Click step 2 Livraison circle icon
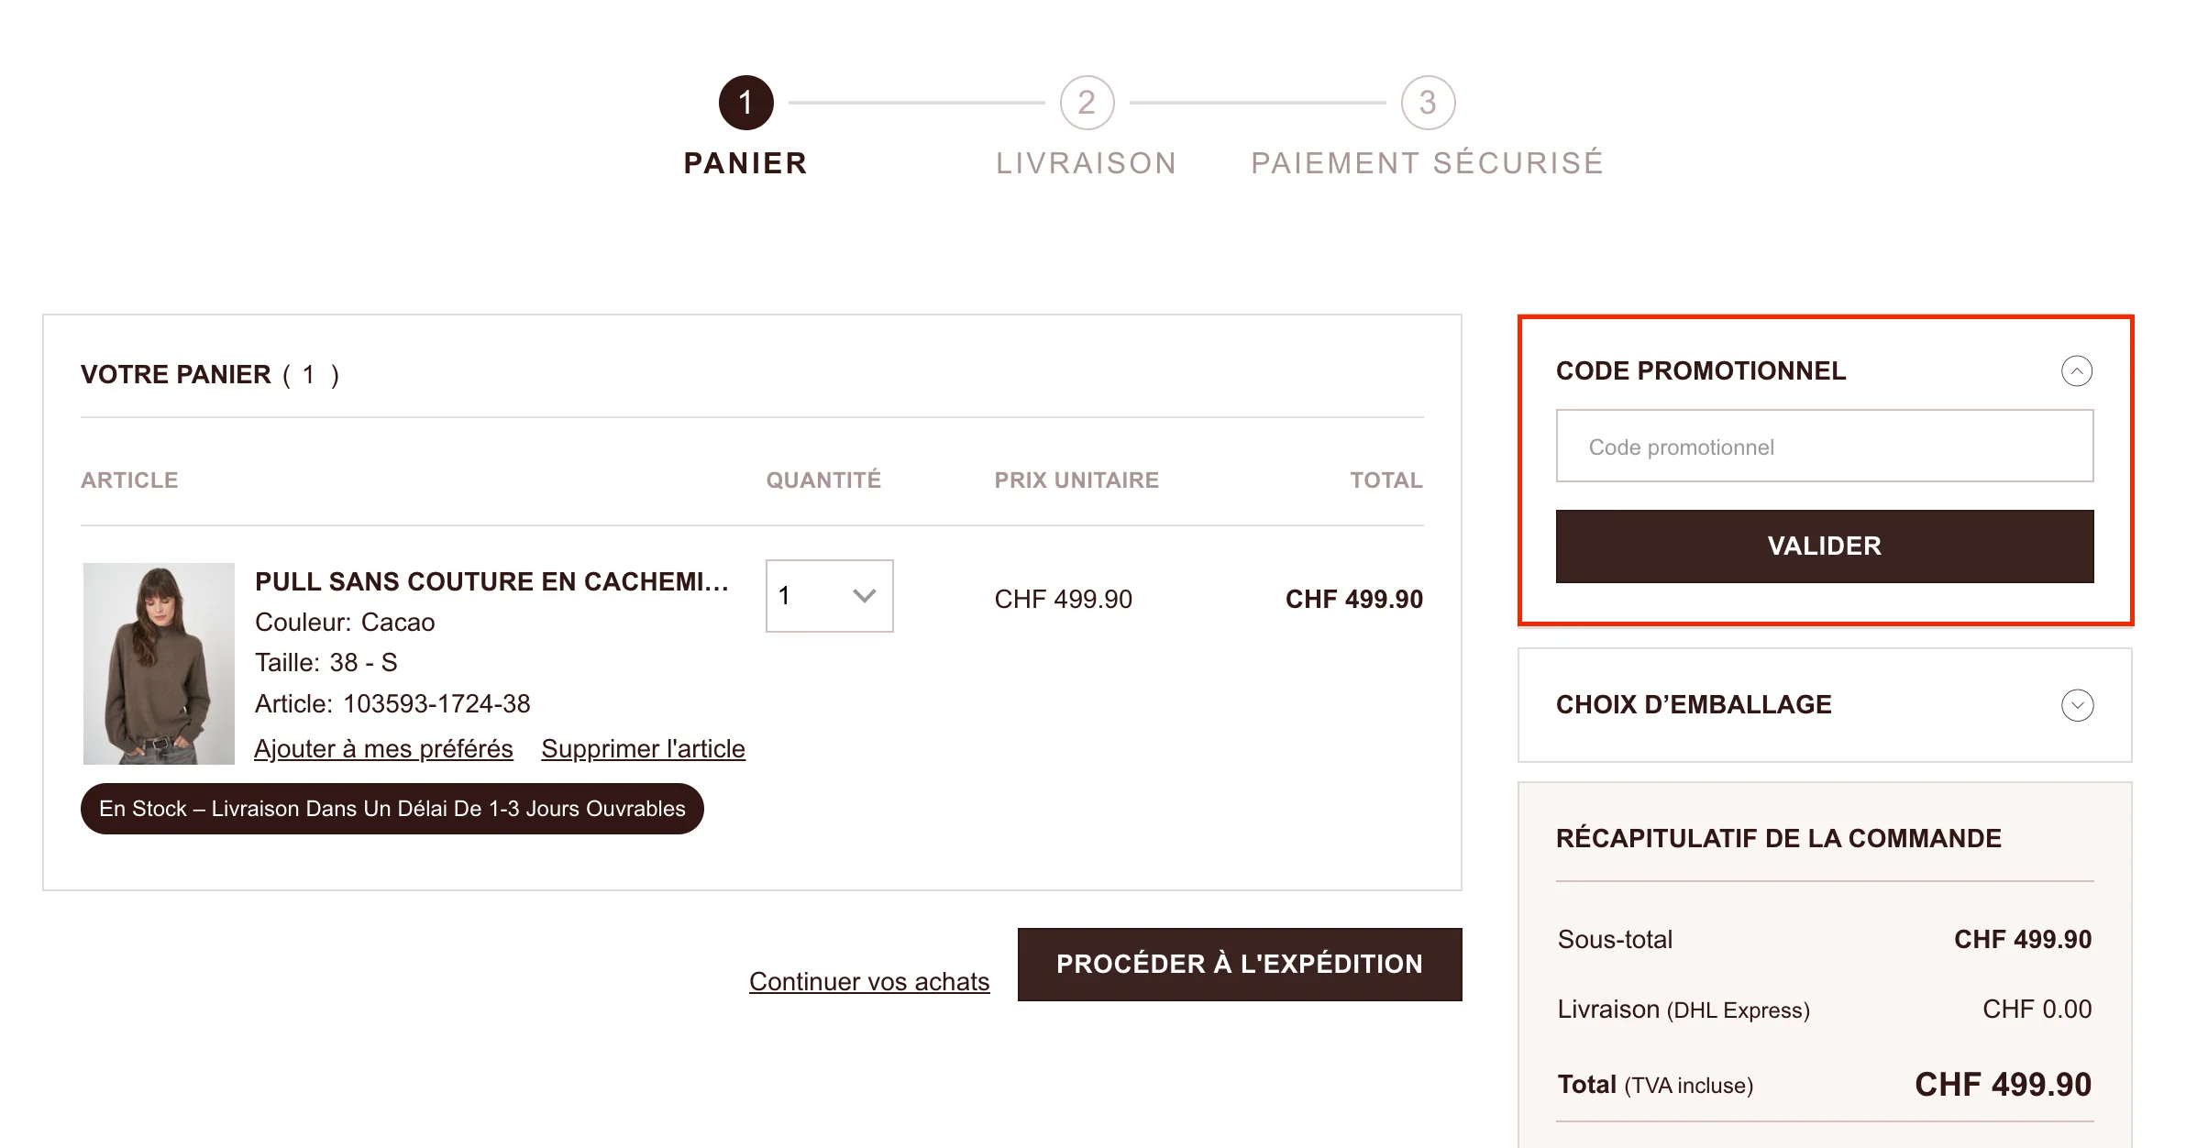 [x=1087, y=102]
